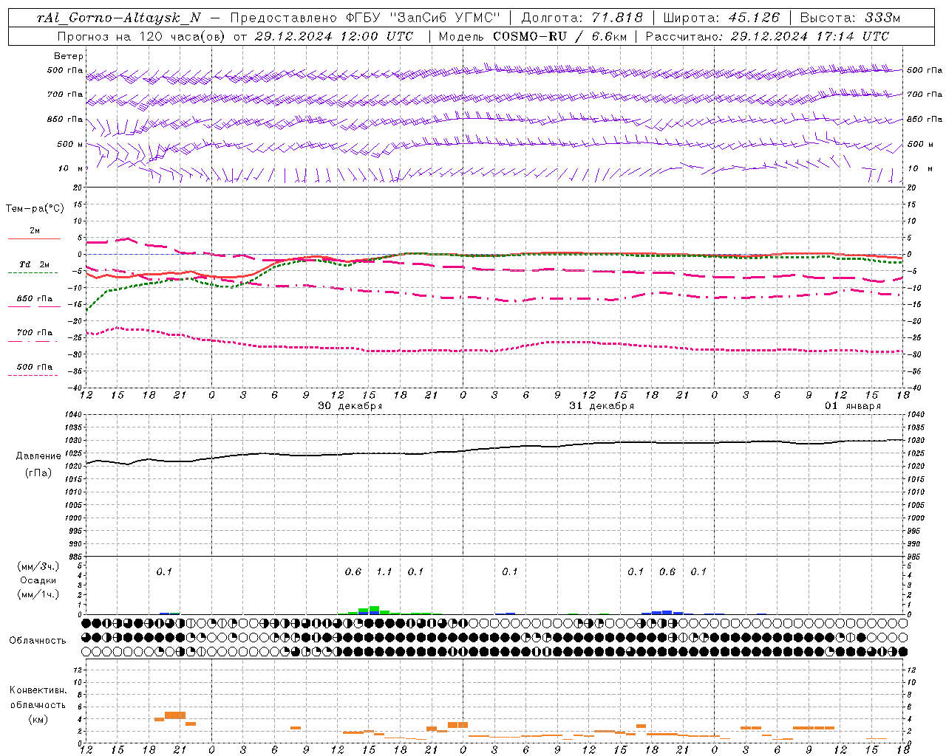
Task: Select the forecast line Прогноз на 120 часа(ов)
Action: pos(143,36)
